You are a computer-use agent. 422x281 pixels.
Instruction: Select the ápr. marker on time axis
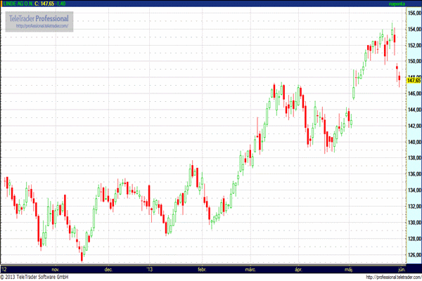click(298, 269)
